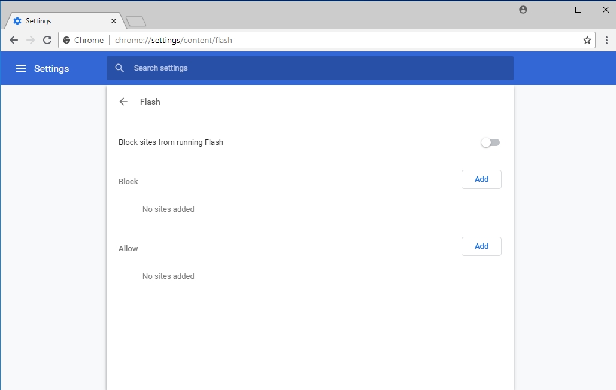Close the Chrome window
Screen dimensions: 616x390
[x=605, y=10]
